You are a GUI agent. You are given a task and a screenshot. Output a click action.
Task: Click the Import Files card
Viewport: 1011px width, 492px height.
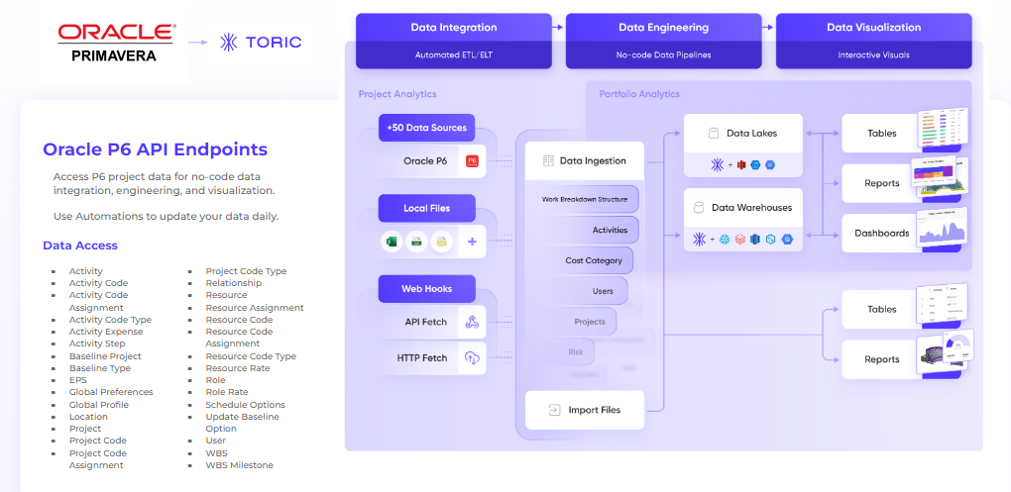click(585, 410)
